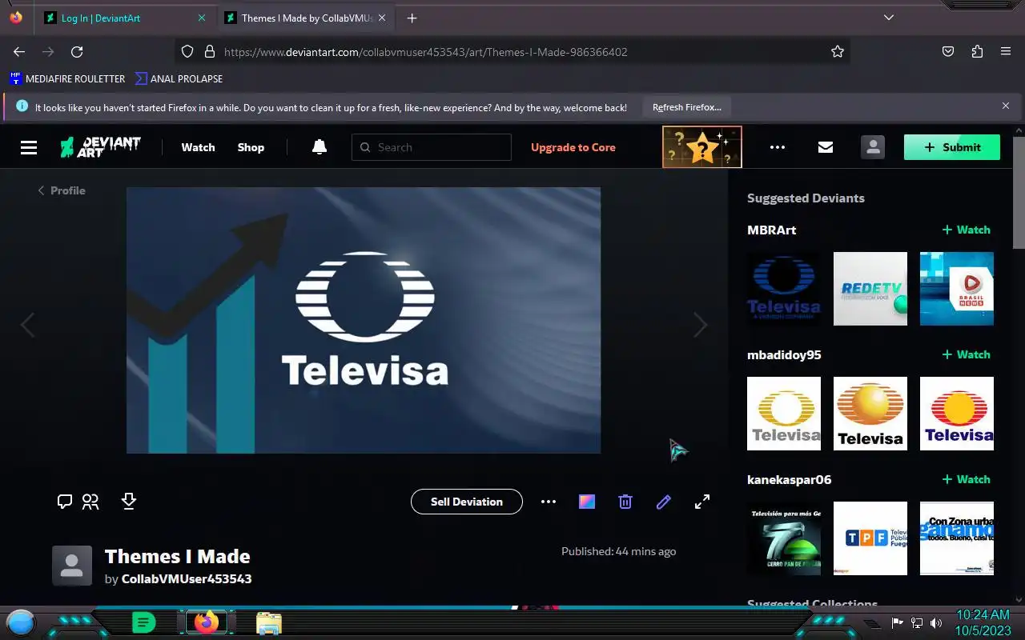Screen dimensions: 1025x640
Task: Click the Submit button
Action: point(952,147)
